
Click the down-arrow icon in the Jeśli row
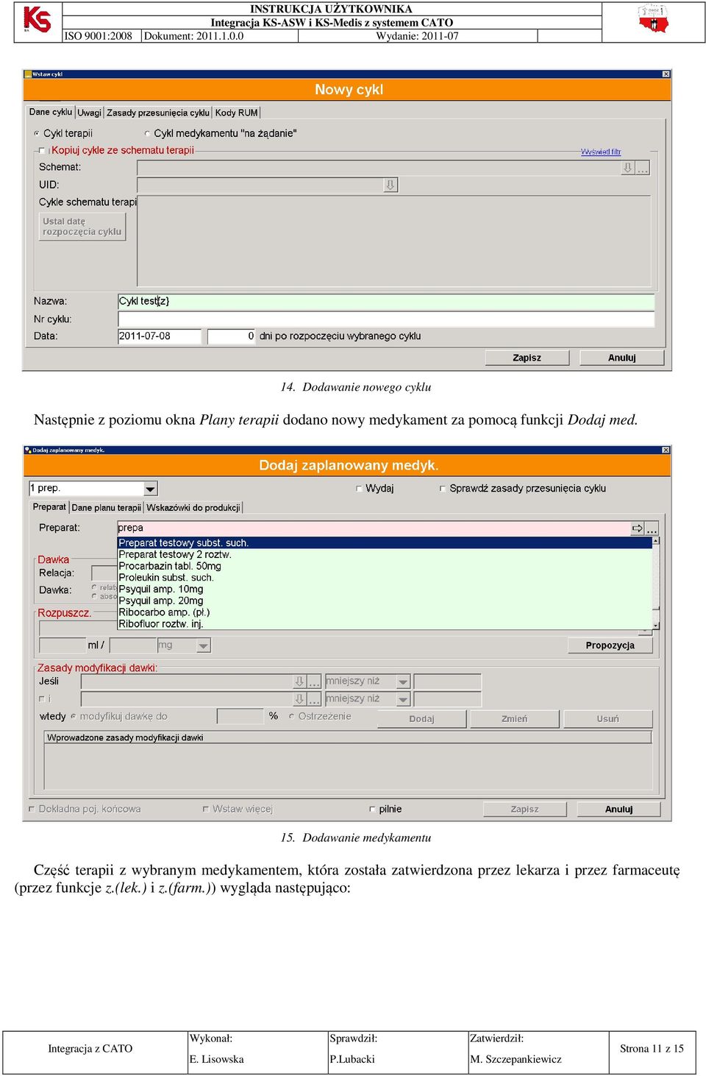[x=299, y=682]
